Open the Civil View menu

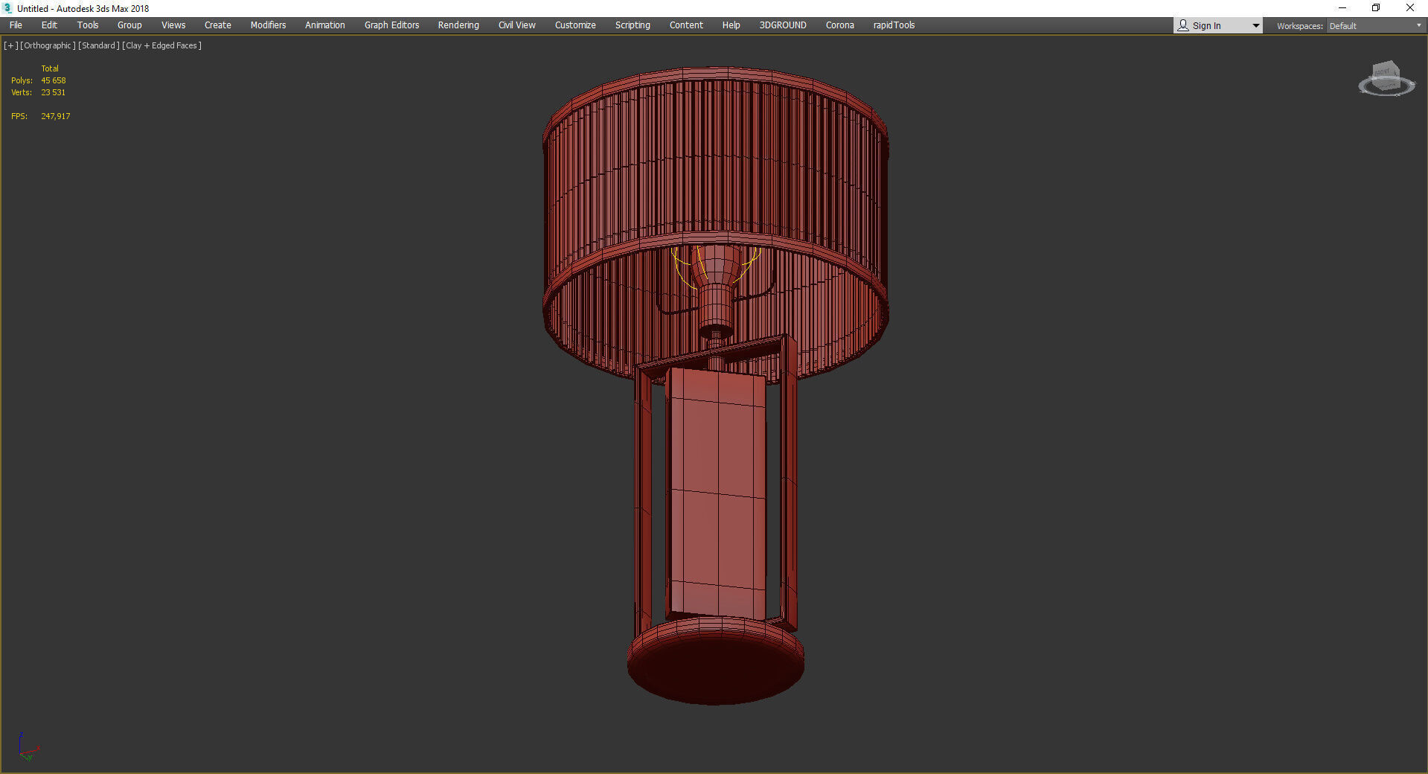[x=517, y=25]
